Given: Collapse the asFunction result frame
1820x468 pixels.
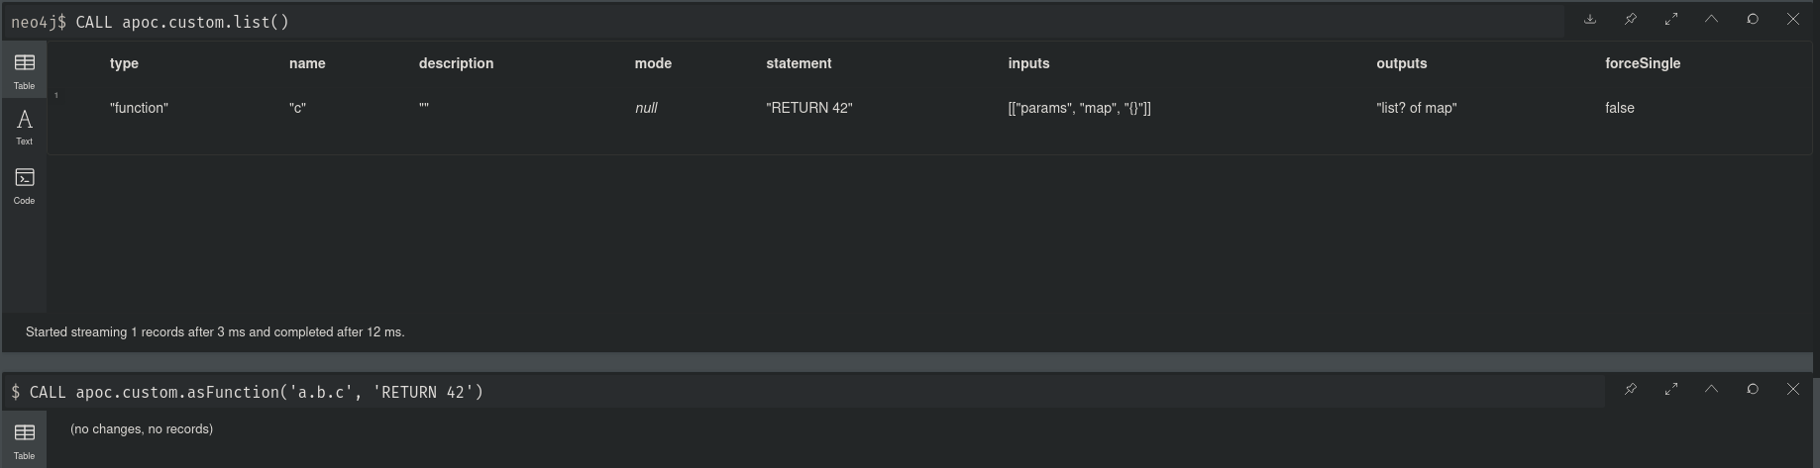Looking at the screenshot, I should pos(1711,389).
